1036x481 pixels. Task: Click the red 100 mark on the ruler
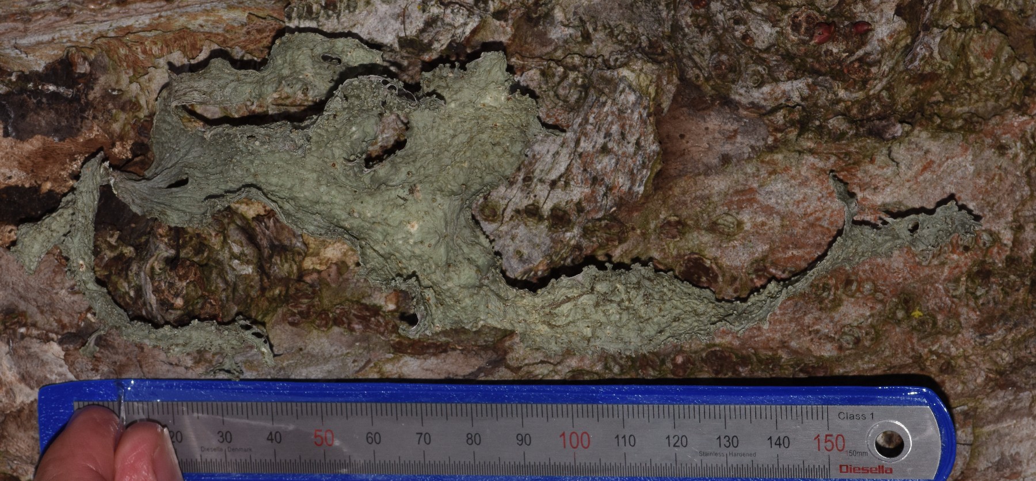tap(575, 441)
